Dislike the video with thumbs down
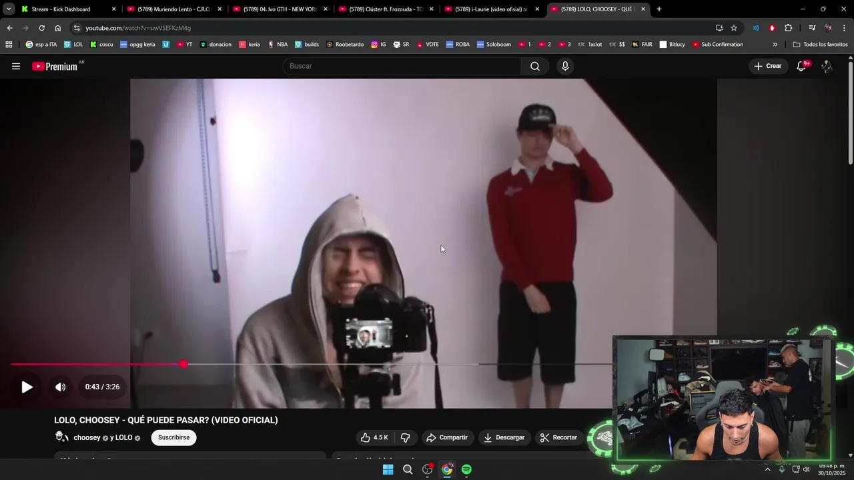The image size is (854, 480). click(x=405, y=437)
